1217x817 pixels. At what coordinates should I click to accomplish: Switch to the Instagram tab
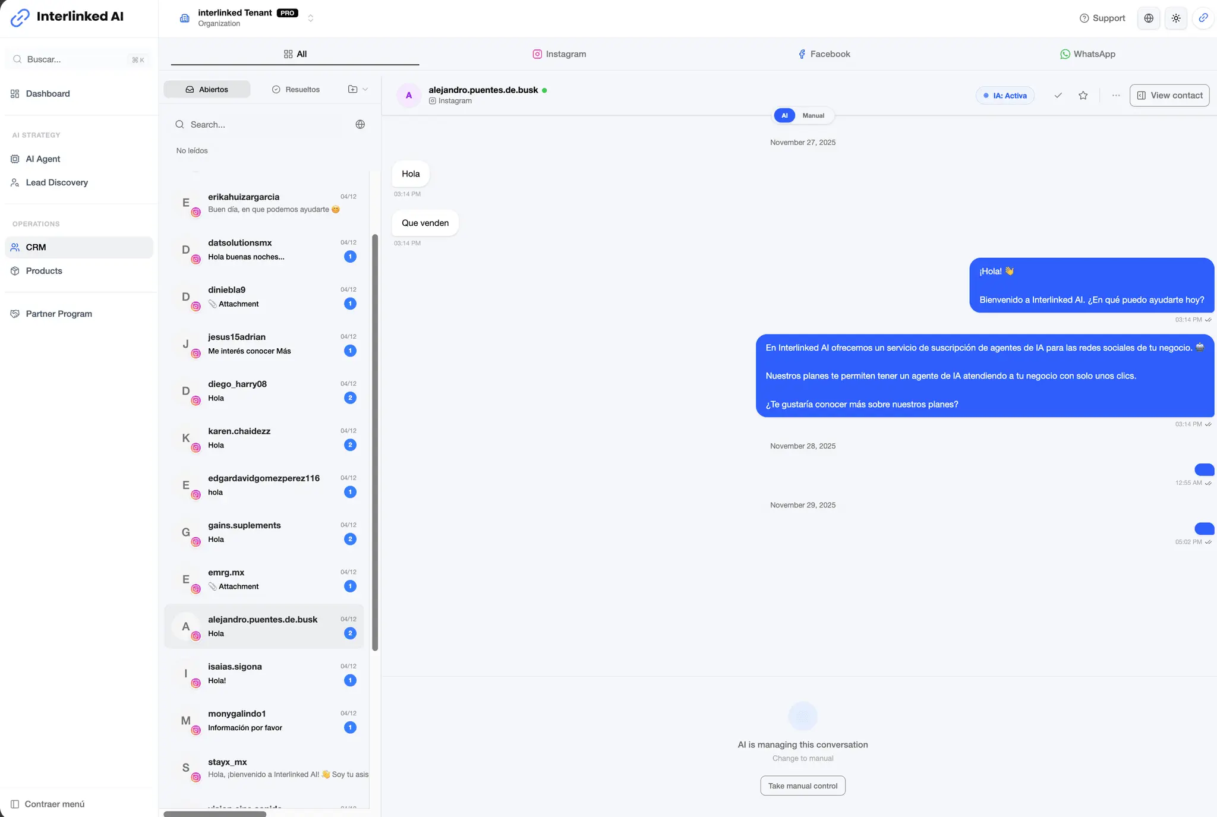tap(559, 54)
